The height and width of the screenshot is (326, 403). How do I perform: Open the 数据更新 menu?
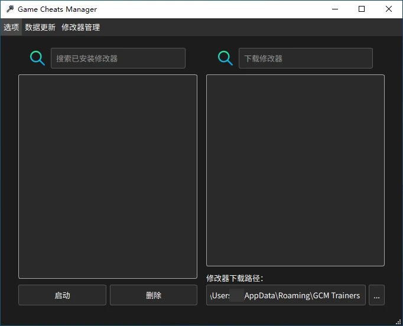(x=40, y=27)
